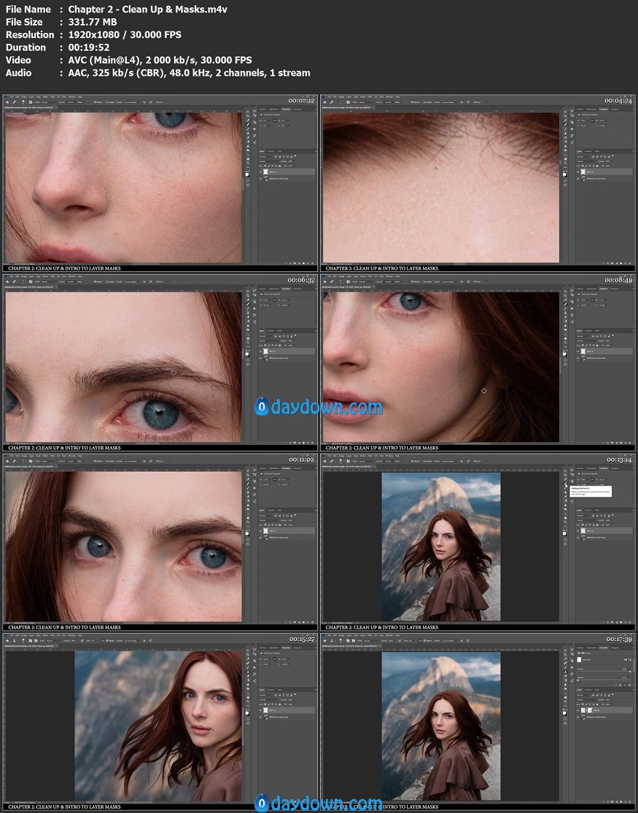This screenshot has width=638, height=813.
Task: Open the Sample dropdown in the 00:13:14 options bar
Action: click(x=450, y=461)
